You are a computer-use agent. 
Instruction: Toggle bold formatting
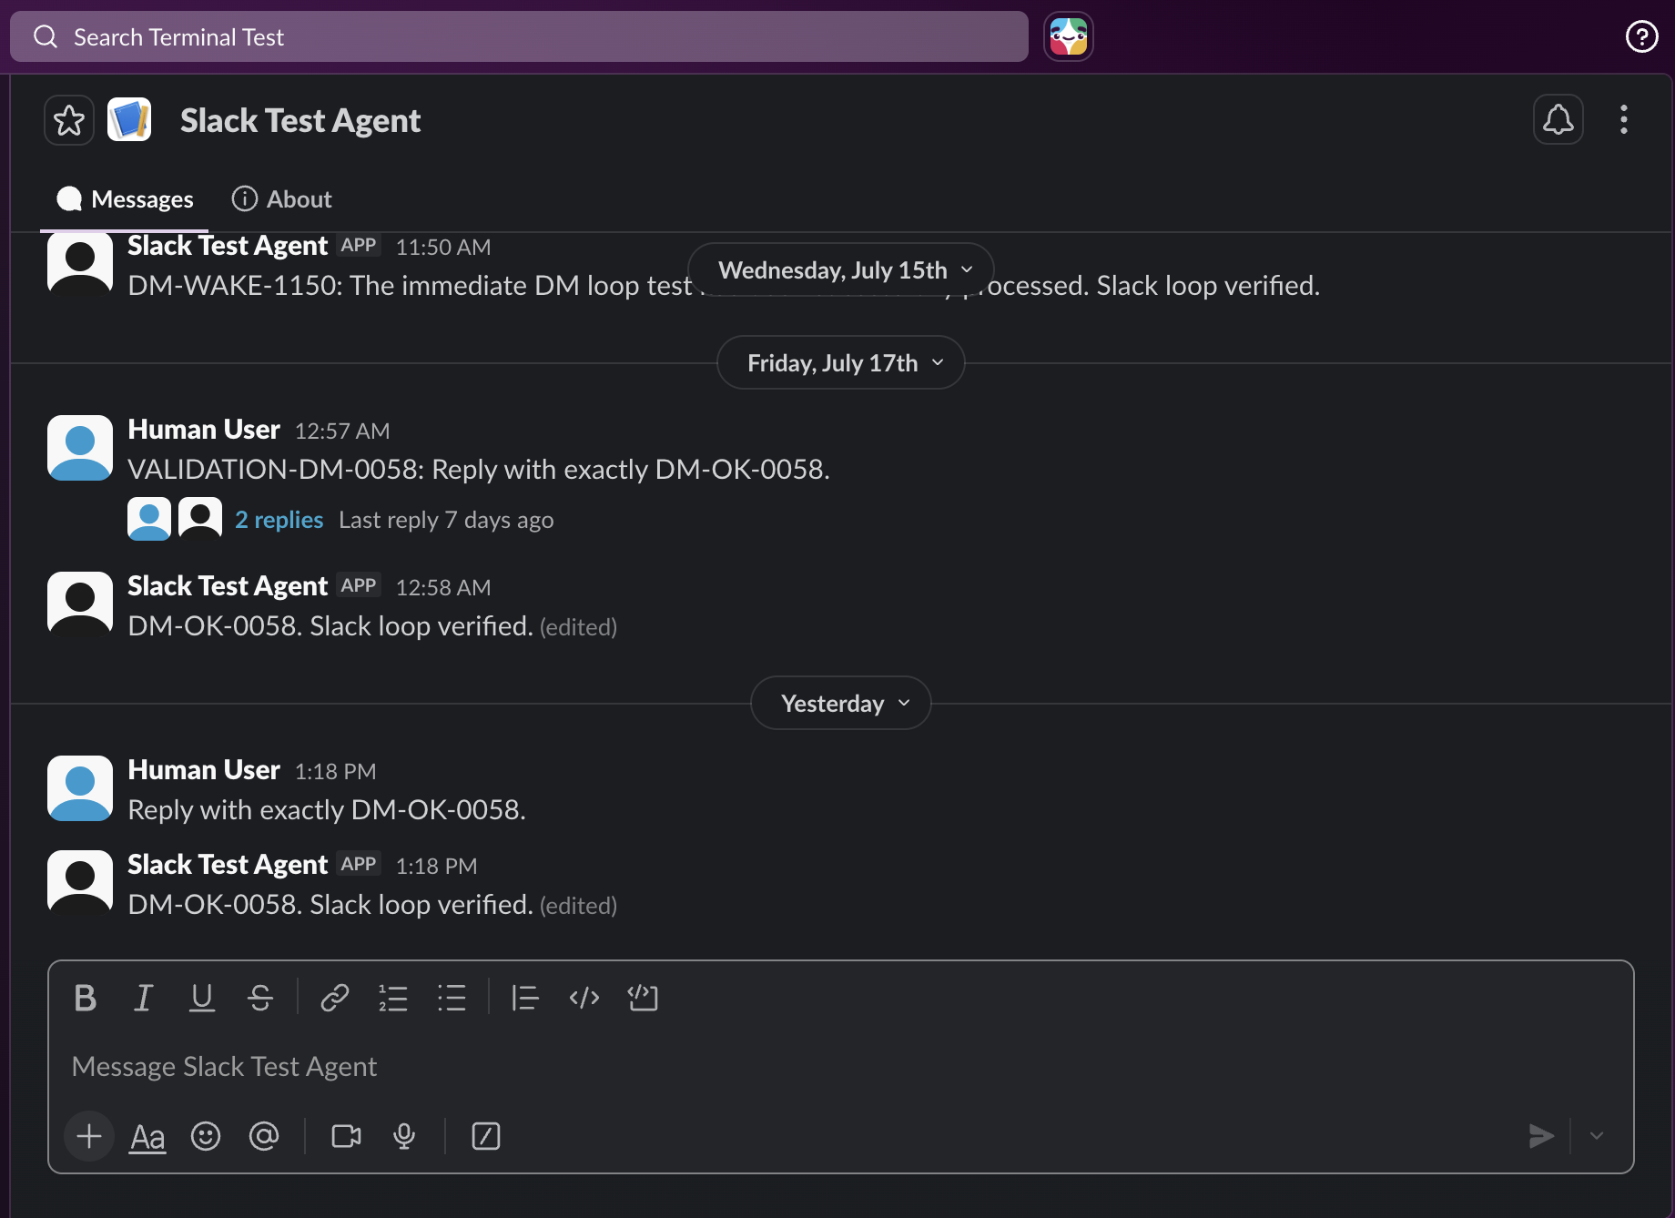click(86, 999)
